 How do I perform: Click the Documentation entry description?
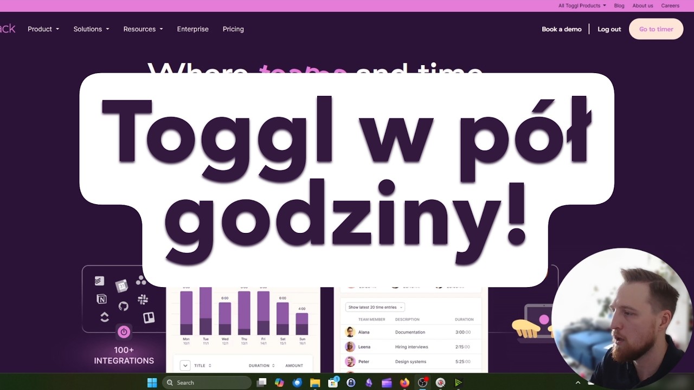point(410,332)
